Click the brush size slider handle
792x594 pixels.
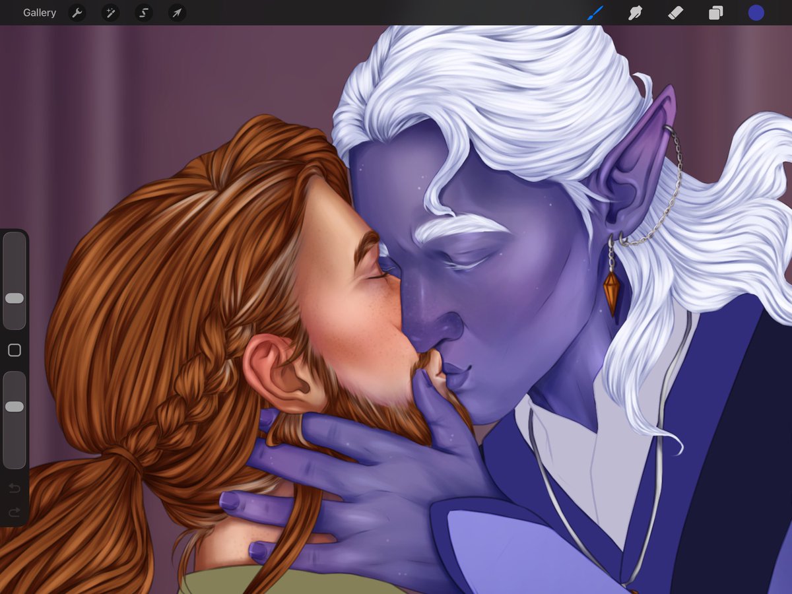coord(15,298)
